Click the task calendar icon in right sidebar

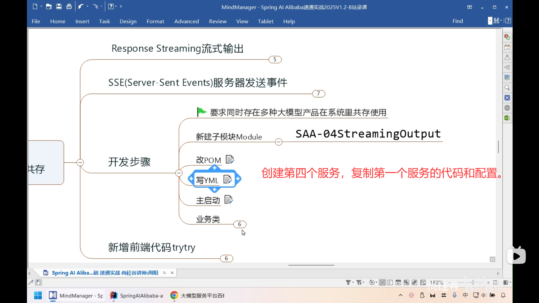point(507,47)
